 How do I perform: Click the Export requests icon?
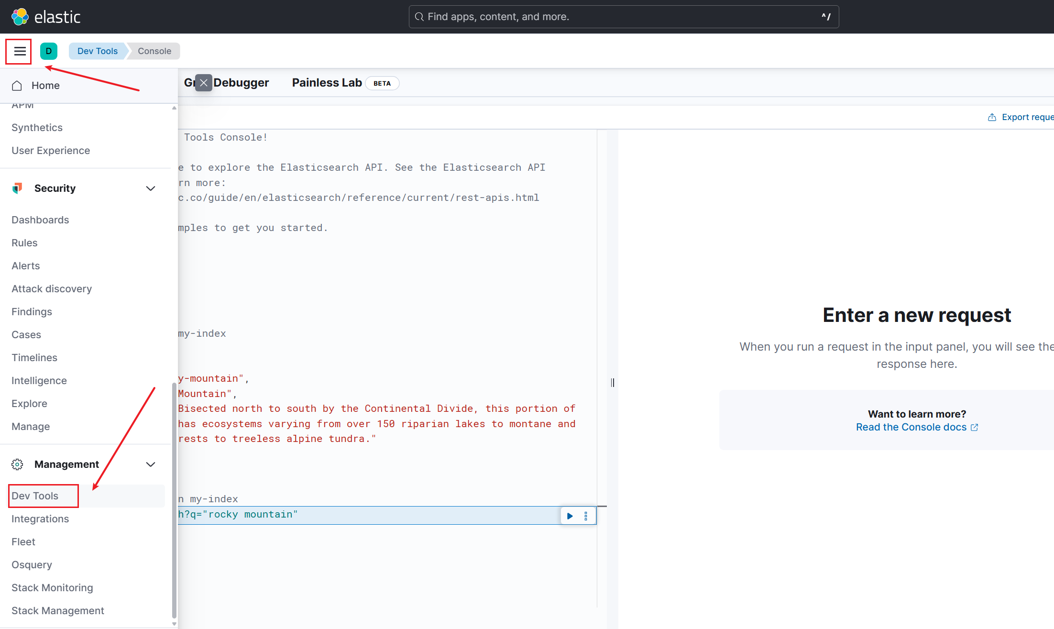[992, 117]
